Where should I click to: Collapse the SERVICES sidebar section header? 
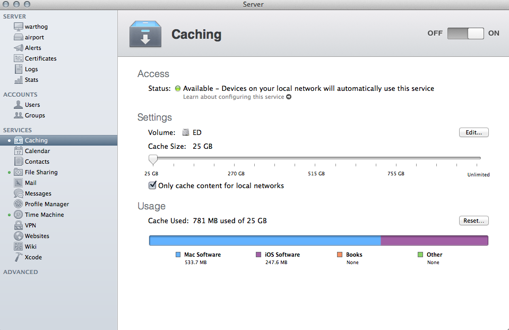tap(18, 130)
